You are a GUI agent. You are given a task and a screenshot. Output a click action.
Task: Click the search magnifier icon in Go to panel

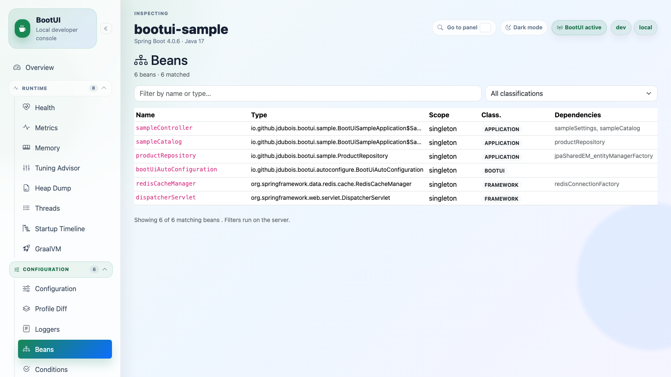click(x=440, y=28)
